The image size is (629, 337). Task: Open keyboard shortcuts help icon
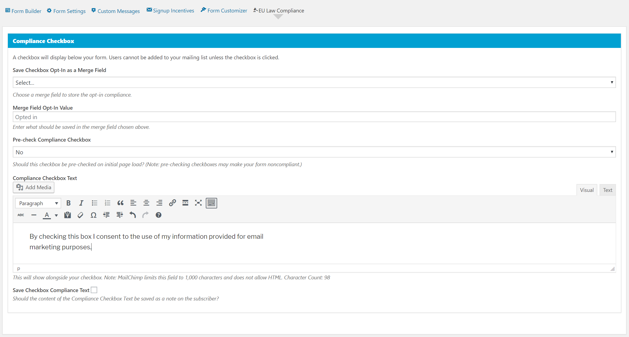158,215
